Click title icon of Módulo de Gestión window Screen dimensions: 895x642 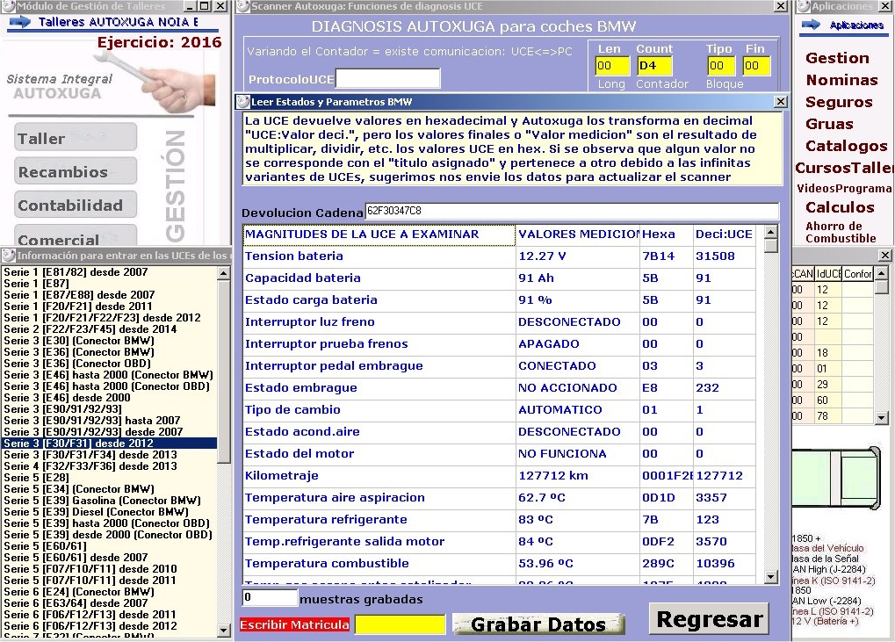pos(8,6)
